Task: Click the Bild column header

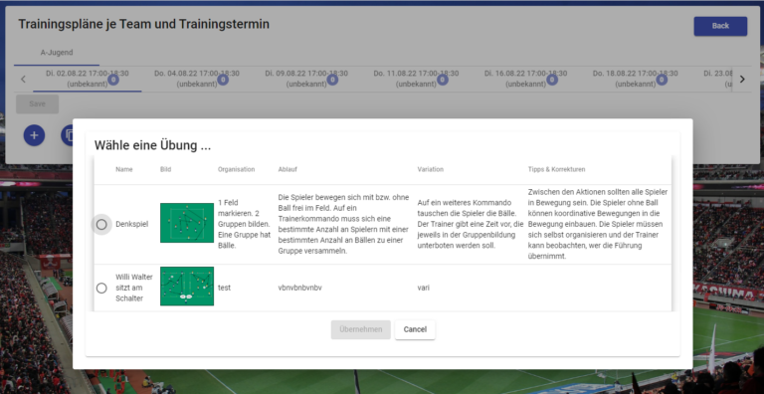Action: 166,170
